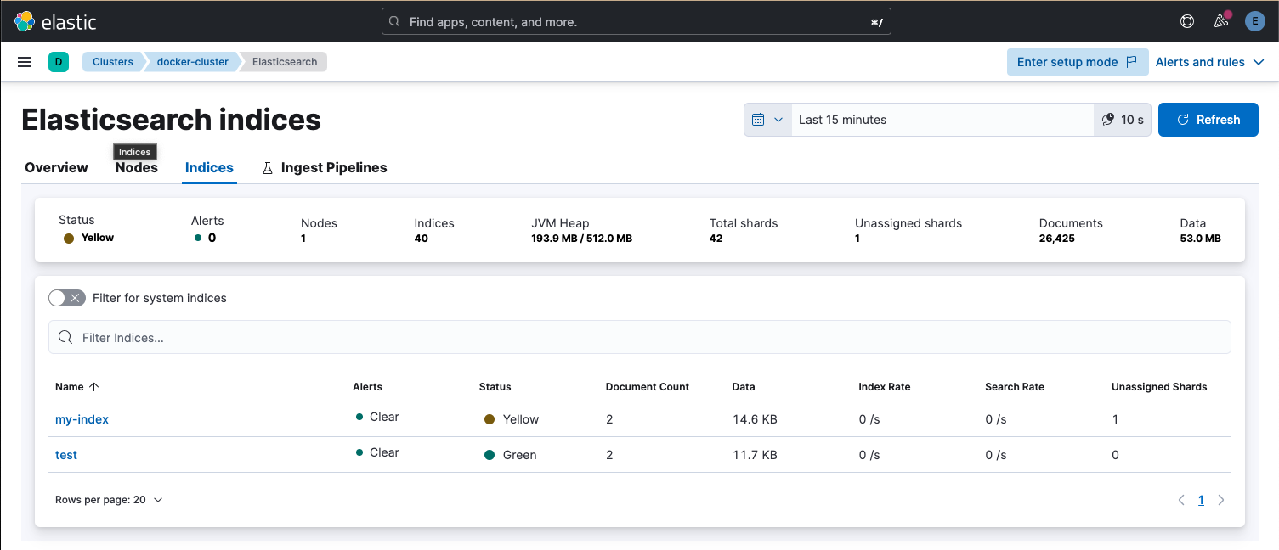Click the magnifier icon in Filter Indices
The image size is (1279, 550).
pyautogui.click(x=65, y=338)
